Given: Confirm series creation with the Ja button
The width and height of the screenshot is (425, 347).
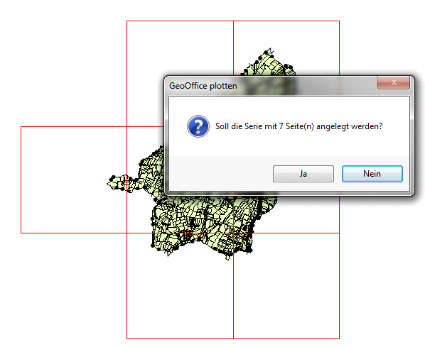Looking at the screenshot, I should [x=303, y=174].
